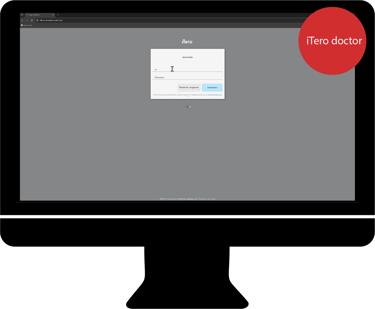Image resolution: width=375 pixels, height=309 pixels.
Task: Open the site information icon in address bar
Action: tap(37, 20)
